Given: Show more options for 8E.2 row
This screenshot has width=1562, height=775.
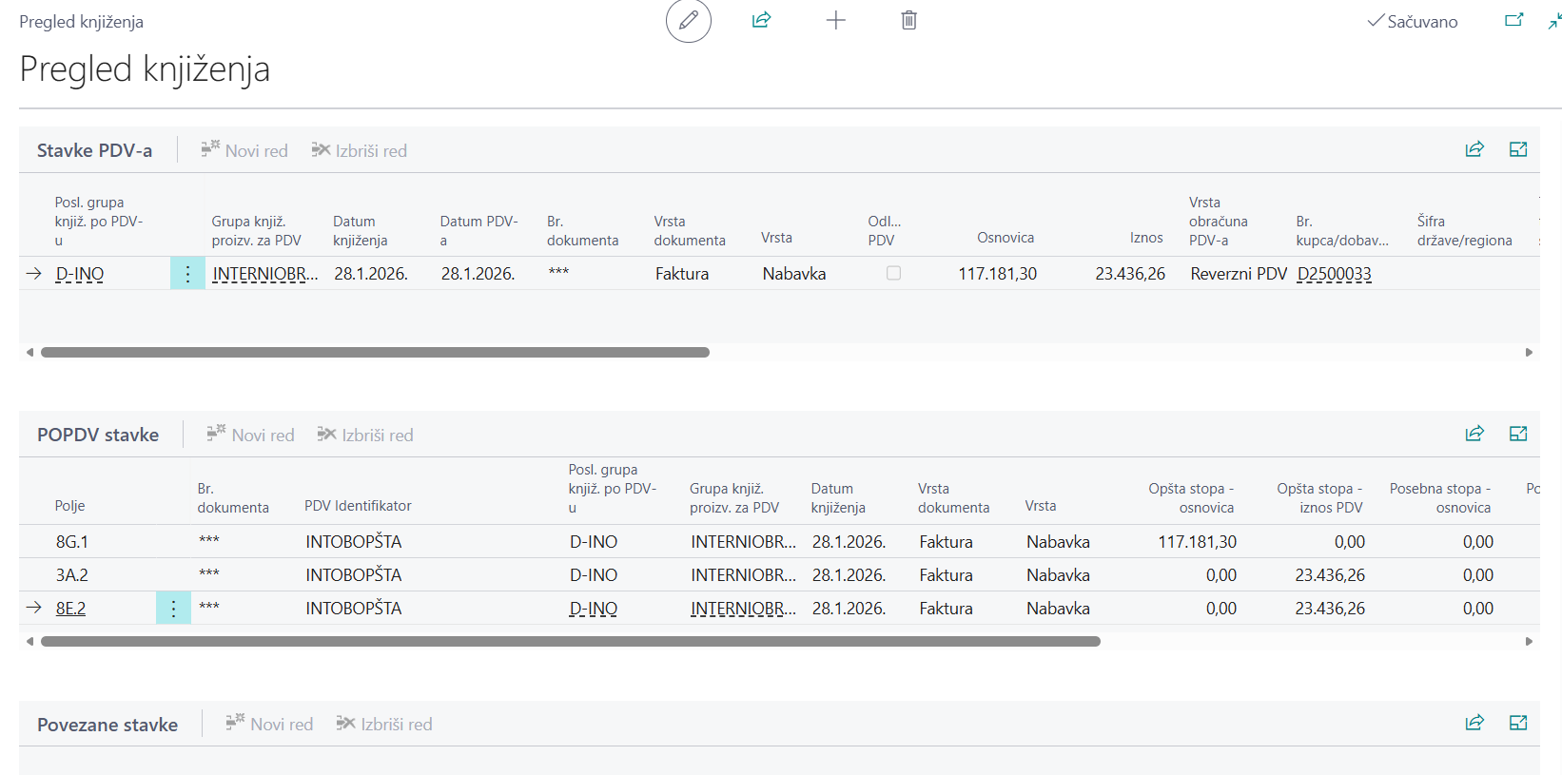Looking at the screenshot, I should 173,609.
